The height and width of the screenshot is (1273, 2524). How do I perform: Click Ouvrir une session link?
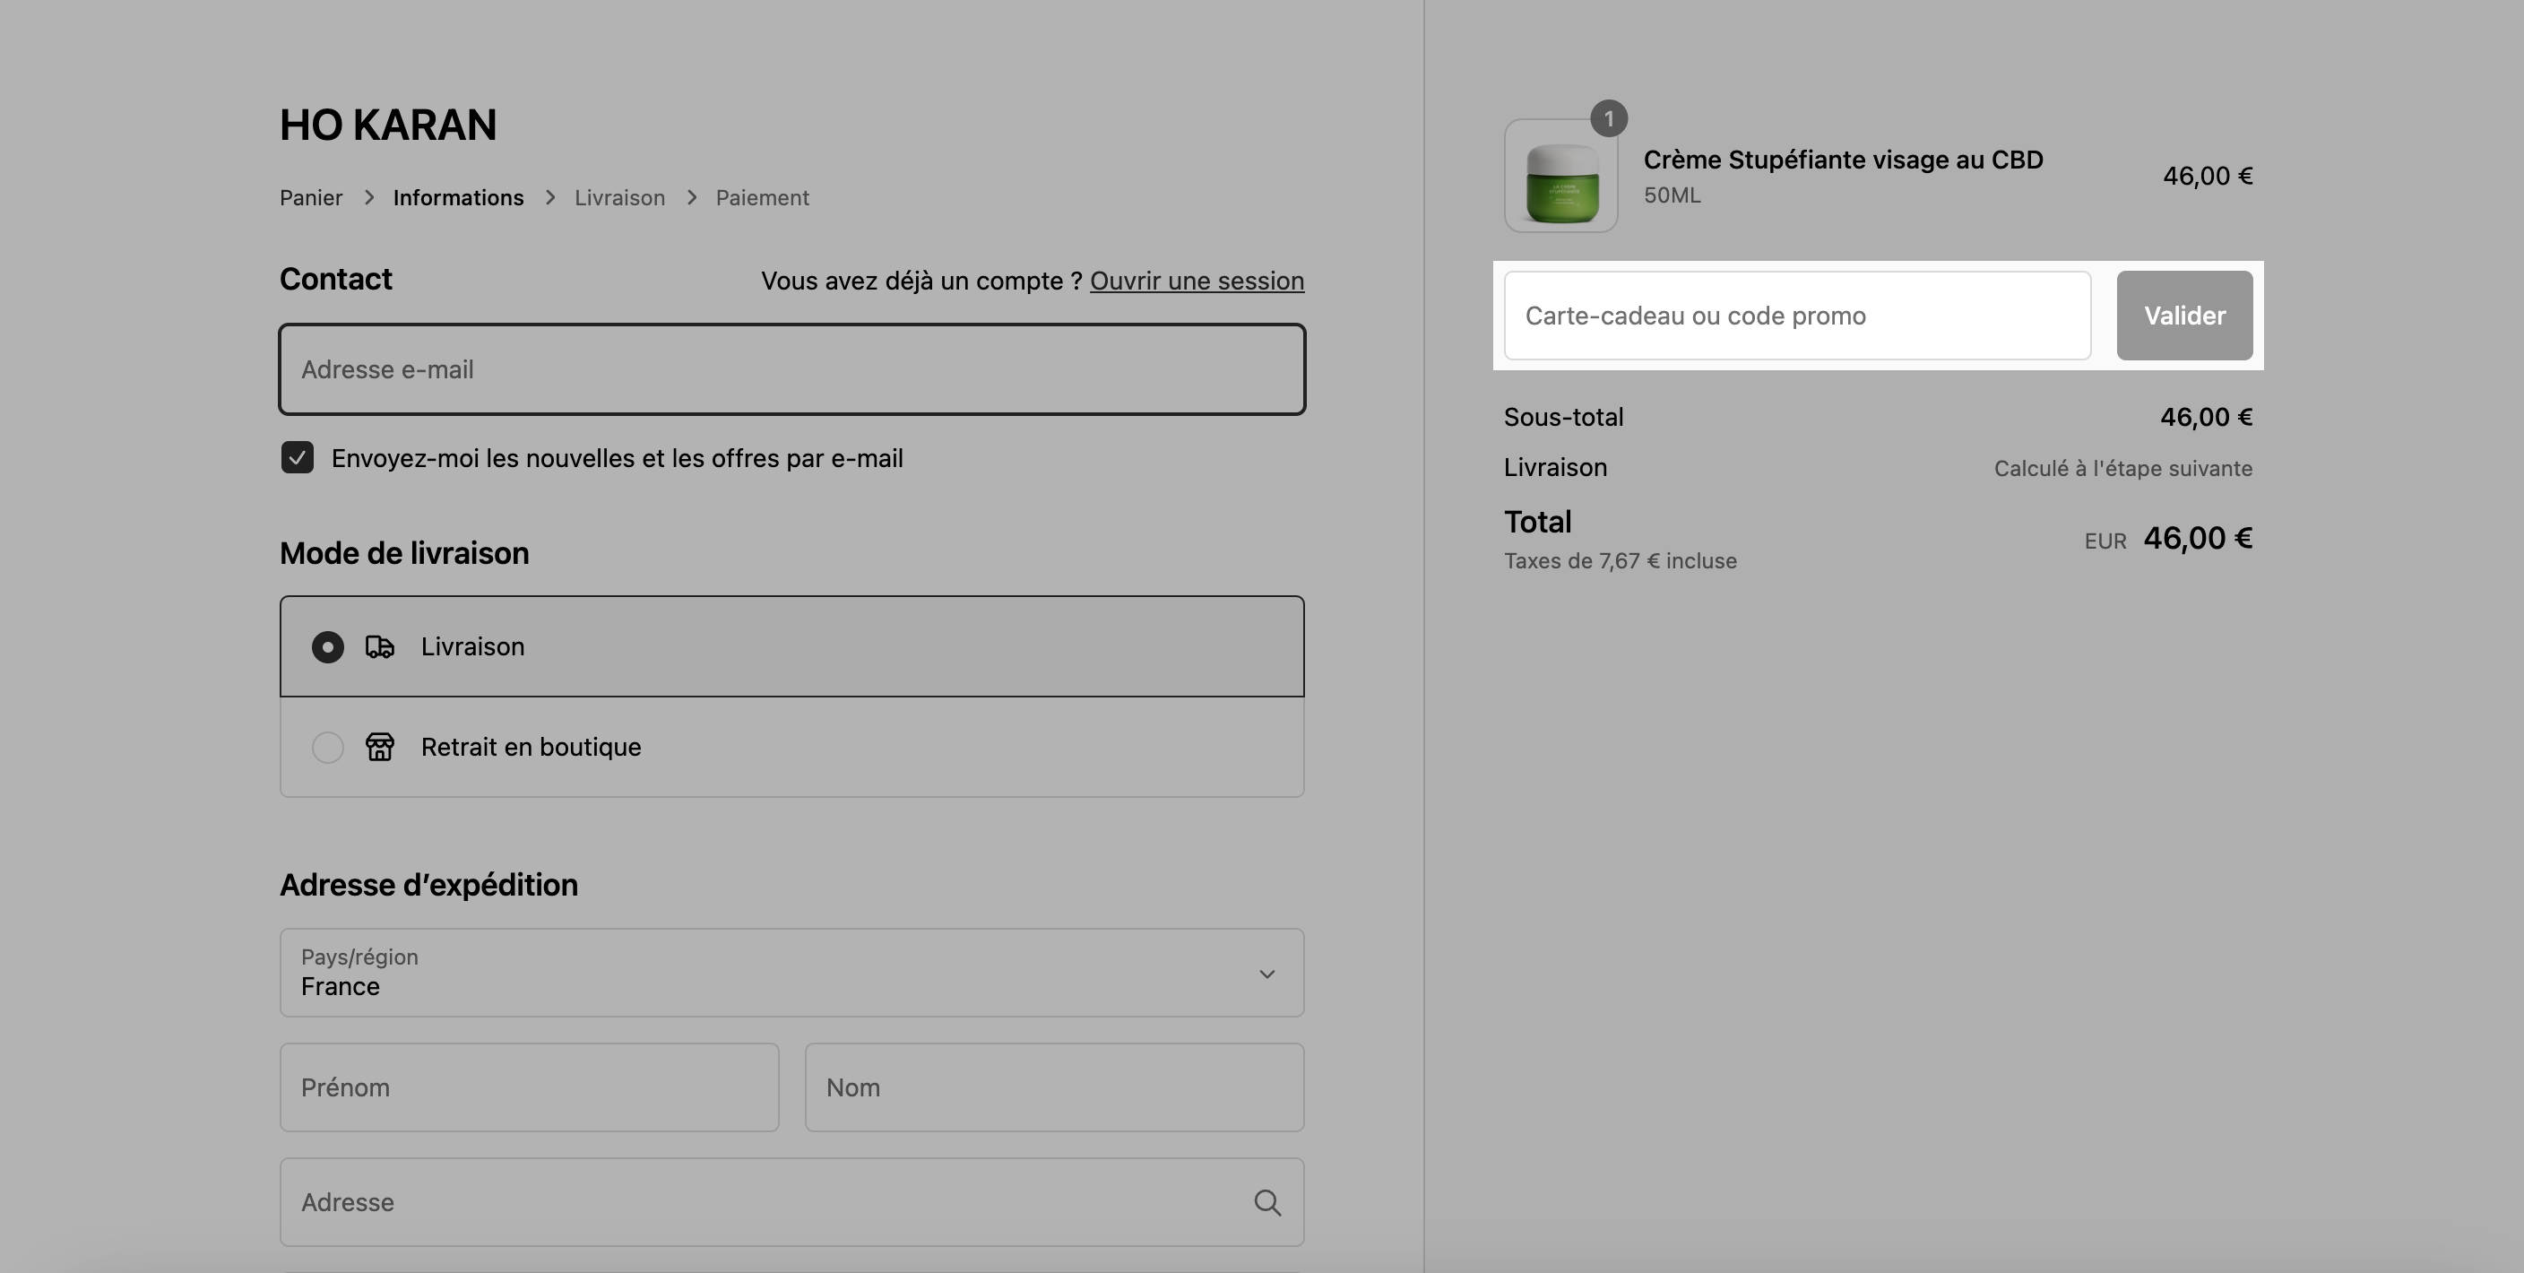pos(1197,281)
